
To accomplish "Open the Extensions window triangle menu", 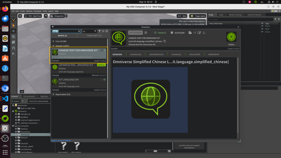I will [53, 27].
